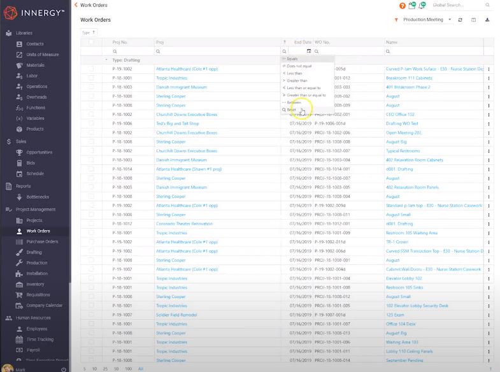Image resolution: width=500 pixels, height=372 pixels.
Task: Open the Ted's Big and Tall Shop link
Action: (177, 124)
